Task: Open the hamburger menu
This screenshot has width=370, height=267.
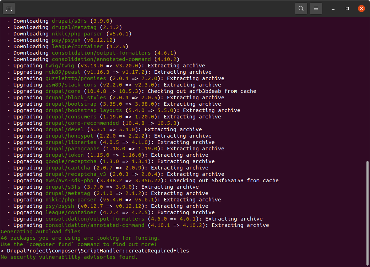Action: point(316,9)
